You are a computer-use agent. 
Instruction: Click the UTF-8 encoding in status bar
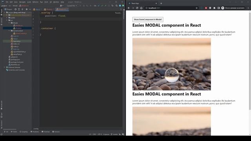100,134
